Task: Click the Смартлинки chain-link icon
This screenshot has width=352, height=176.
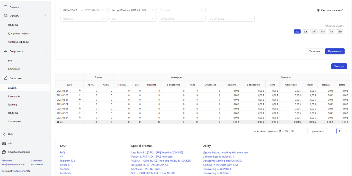Action: click(x=5, y=51)
